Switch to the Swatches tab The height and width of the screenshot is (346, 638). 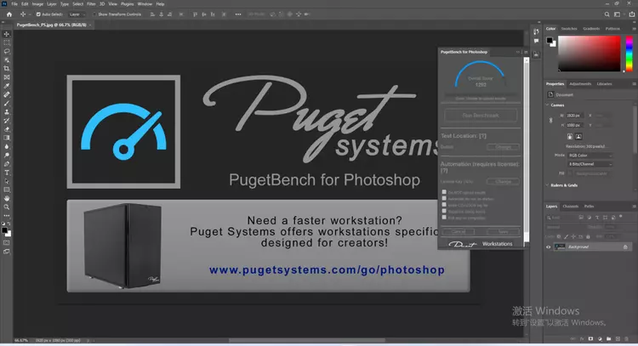tap(568, 29)
